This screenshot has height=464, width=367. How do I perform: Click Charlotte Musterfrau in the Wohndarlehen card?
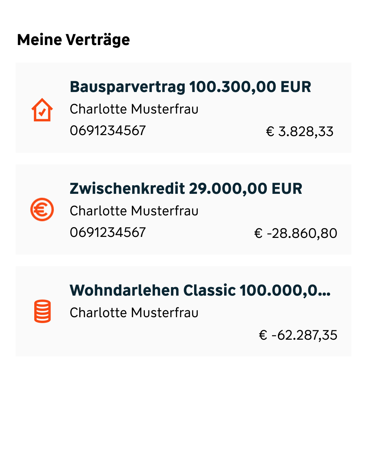[134, 313]
